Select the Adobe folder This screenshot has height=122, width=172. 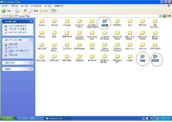42,23
